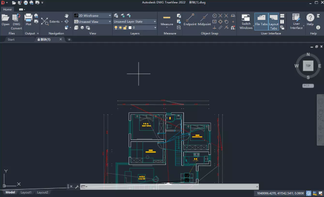Screen dimensions: 324x197
Task: Click the white layer color swatch
Action: pyautogui.click(x=130, y=28)
